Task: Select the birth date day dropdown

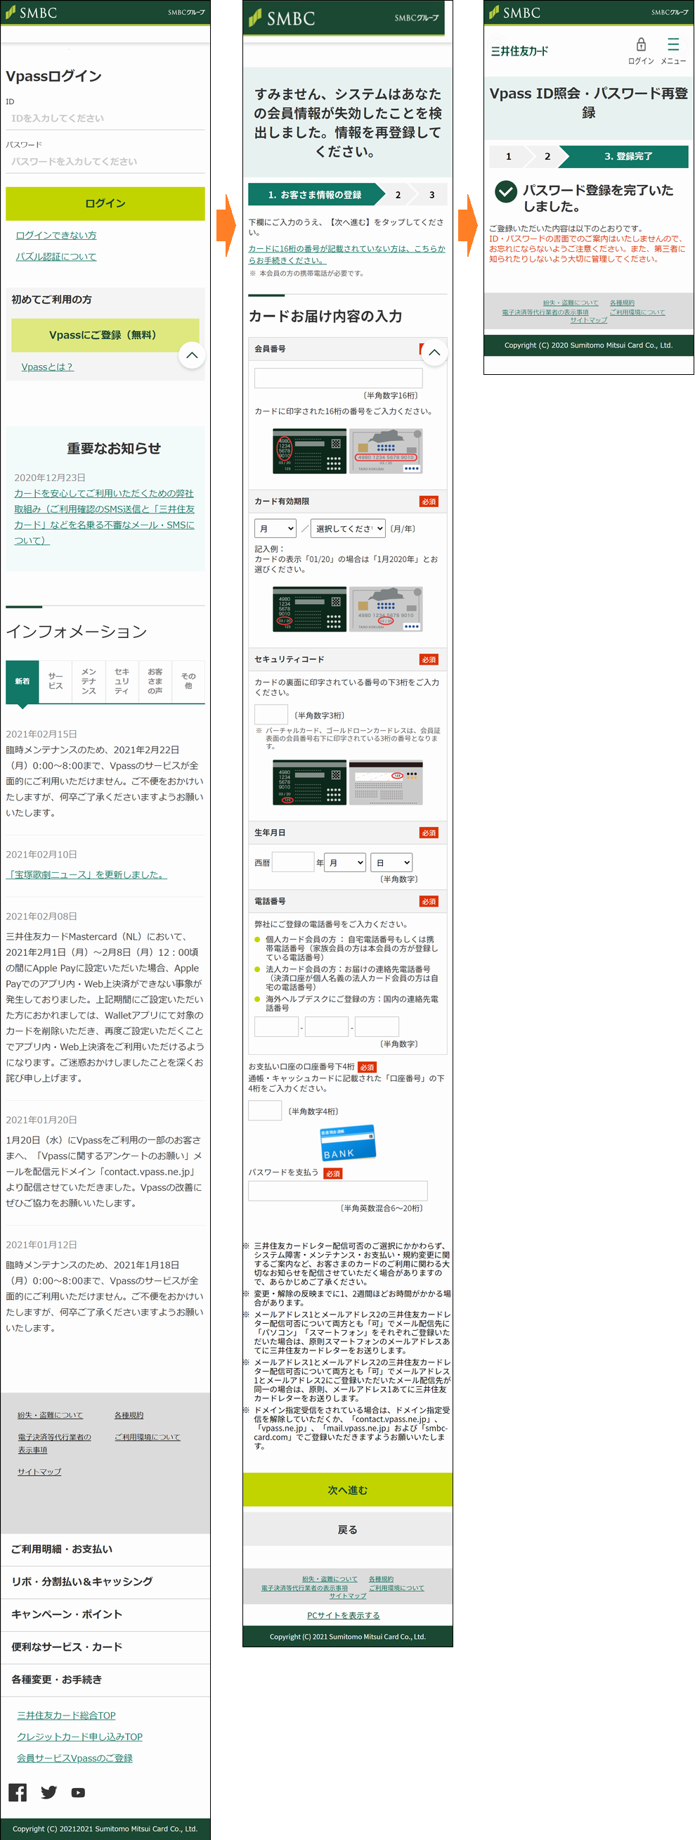Action: pos(391,863)
